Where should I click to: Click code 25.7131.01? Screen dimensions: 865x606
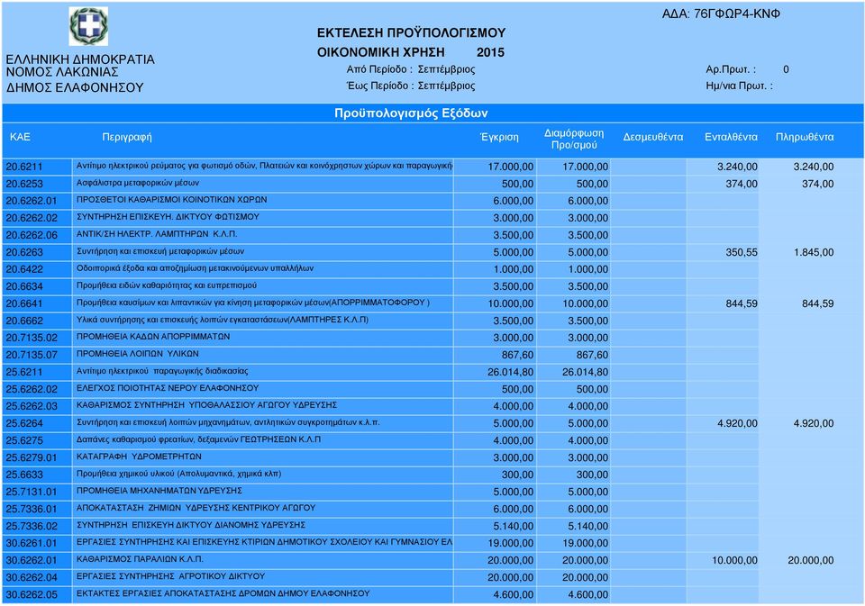pos(32,492)
